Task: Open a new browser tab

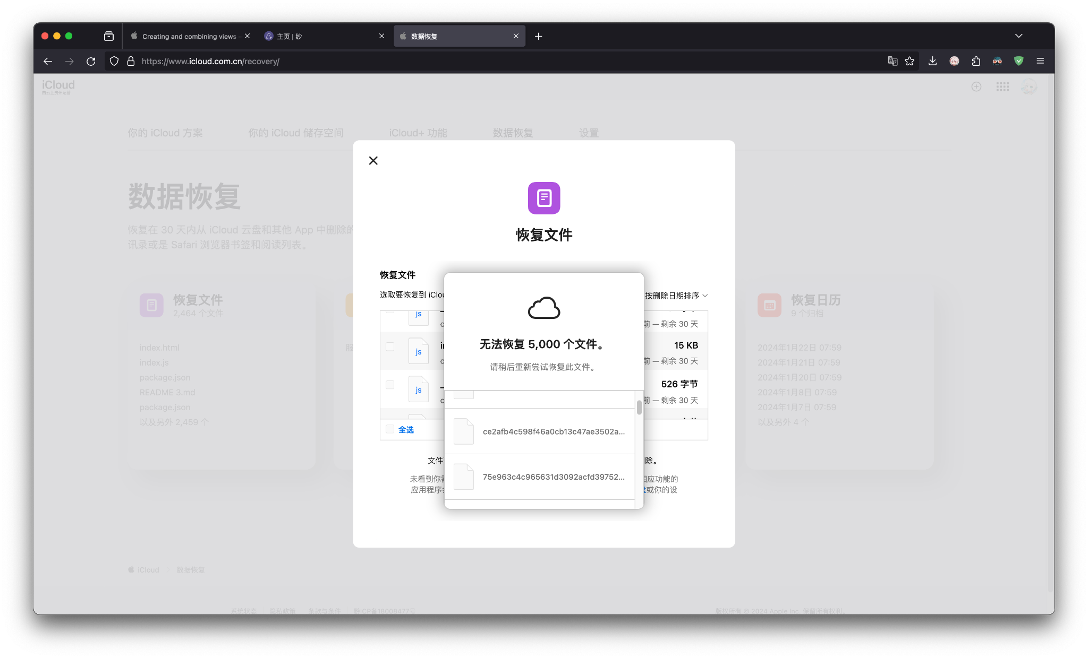Action: point(538,36)
